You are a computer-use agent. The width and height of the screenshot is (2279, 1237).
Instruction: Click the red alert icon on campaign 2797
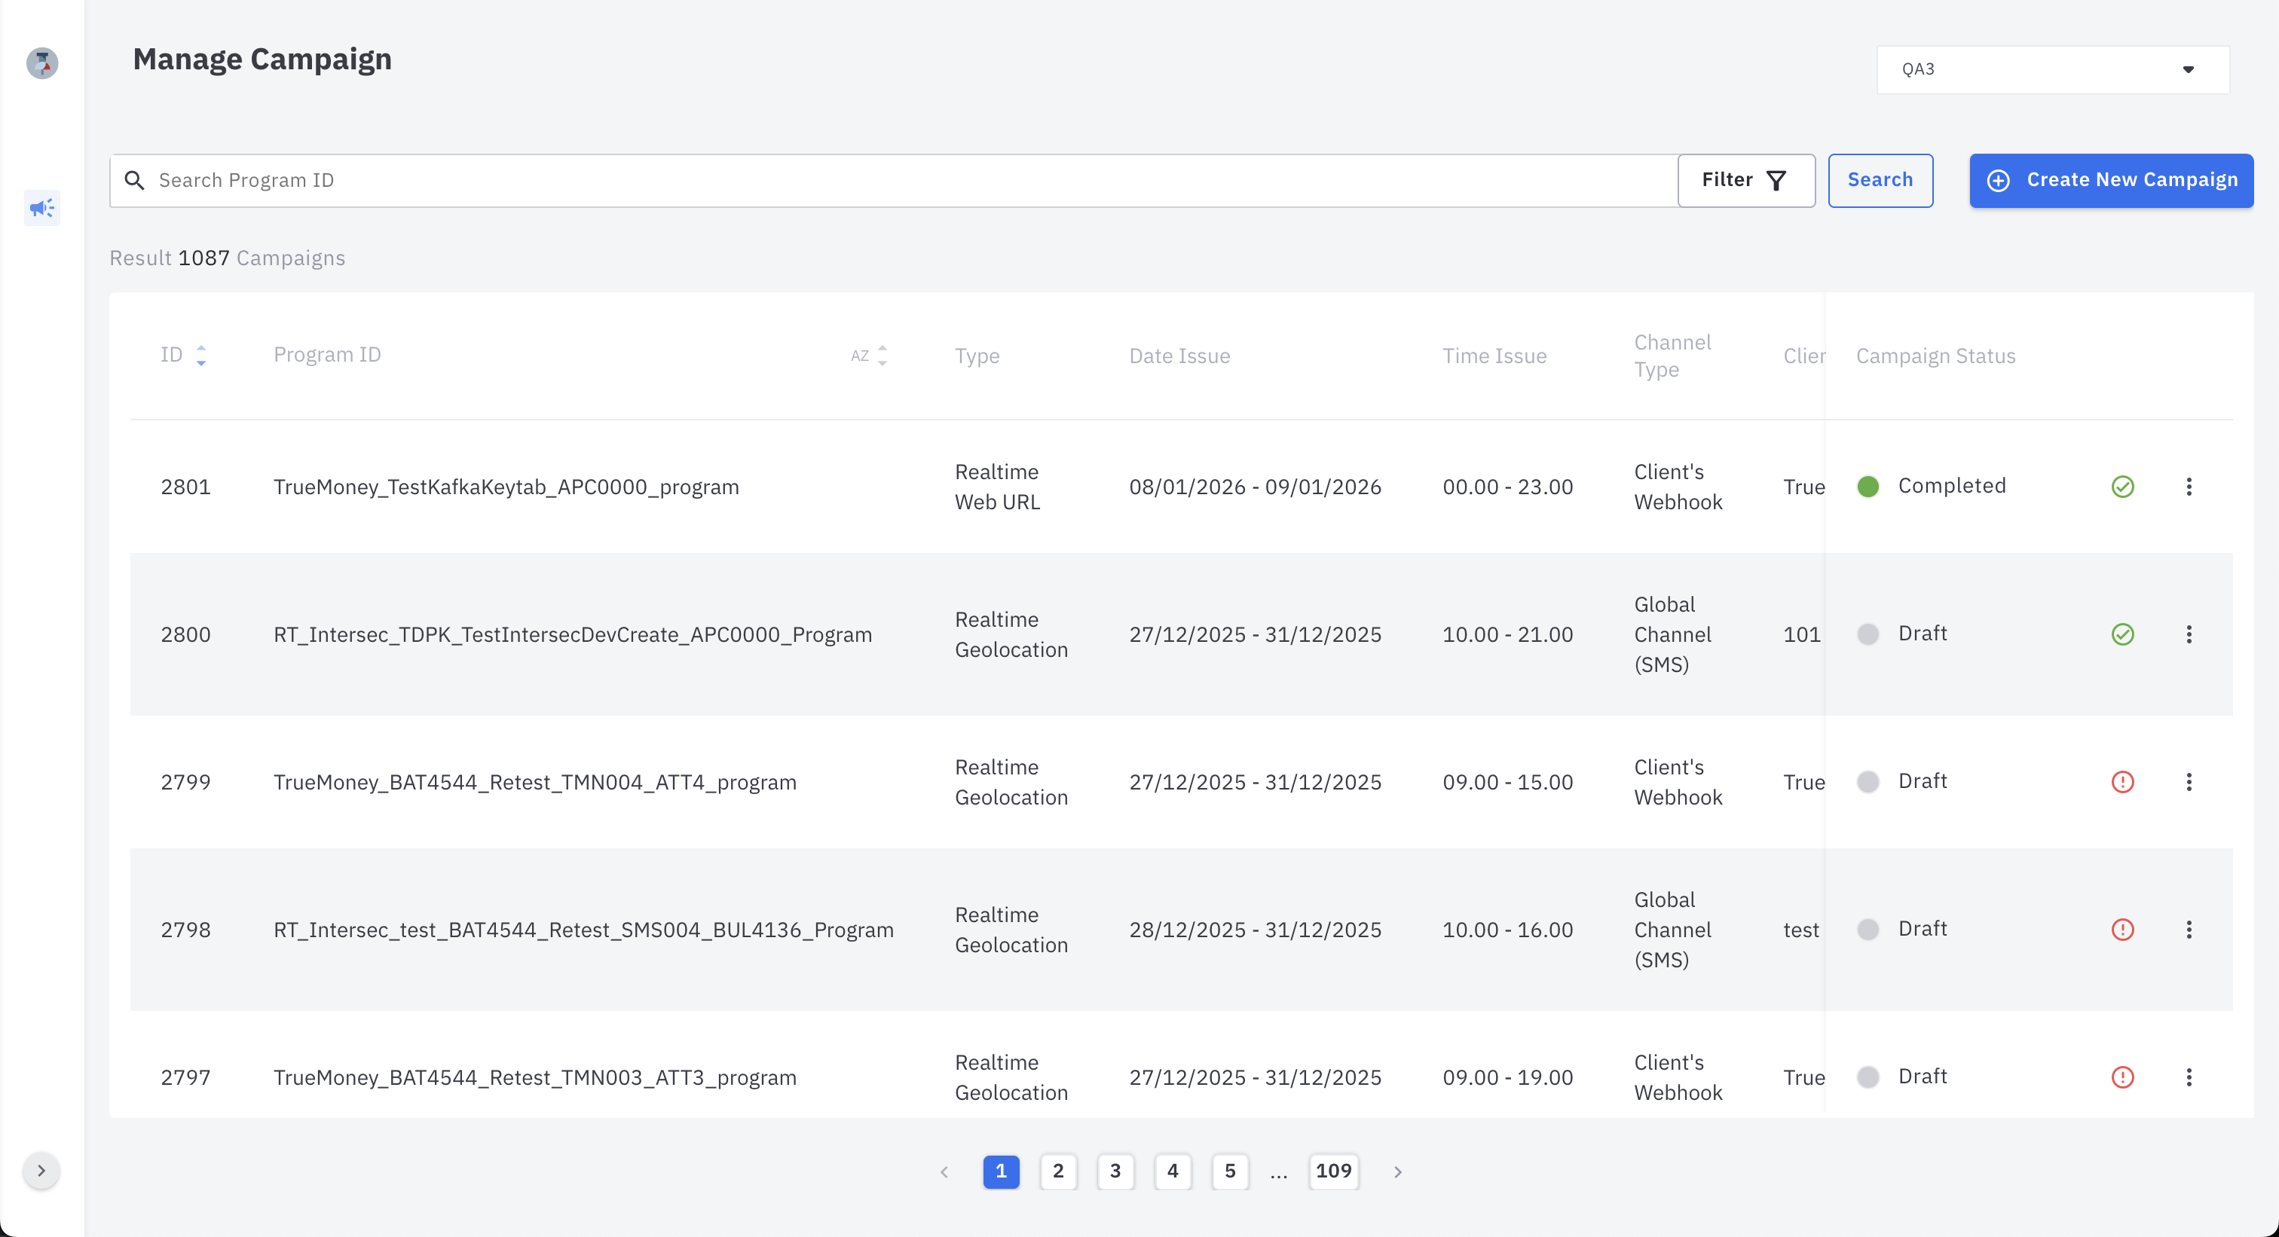[2122, 1077]
